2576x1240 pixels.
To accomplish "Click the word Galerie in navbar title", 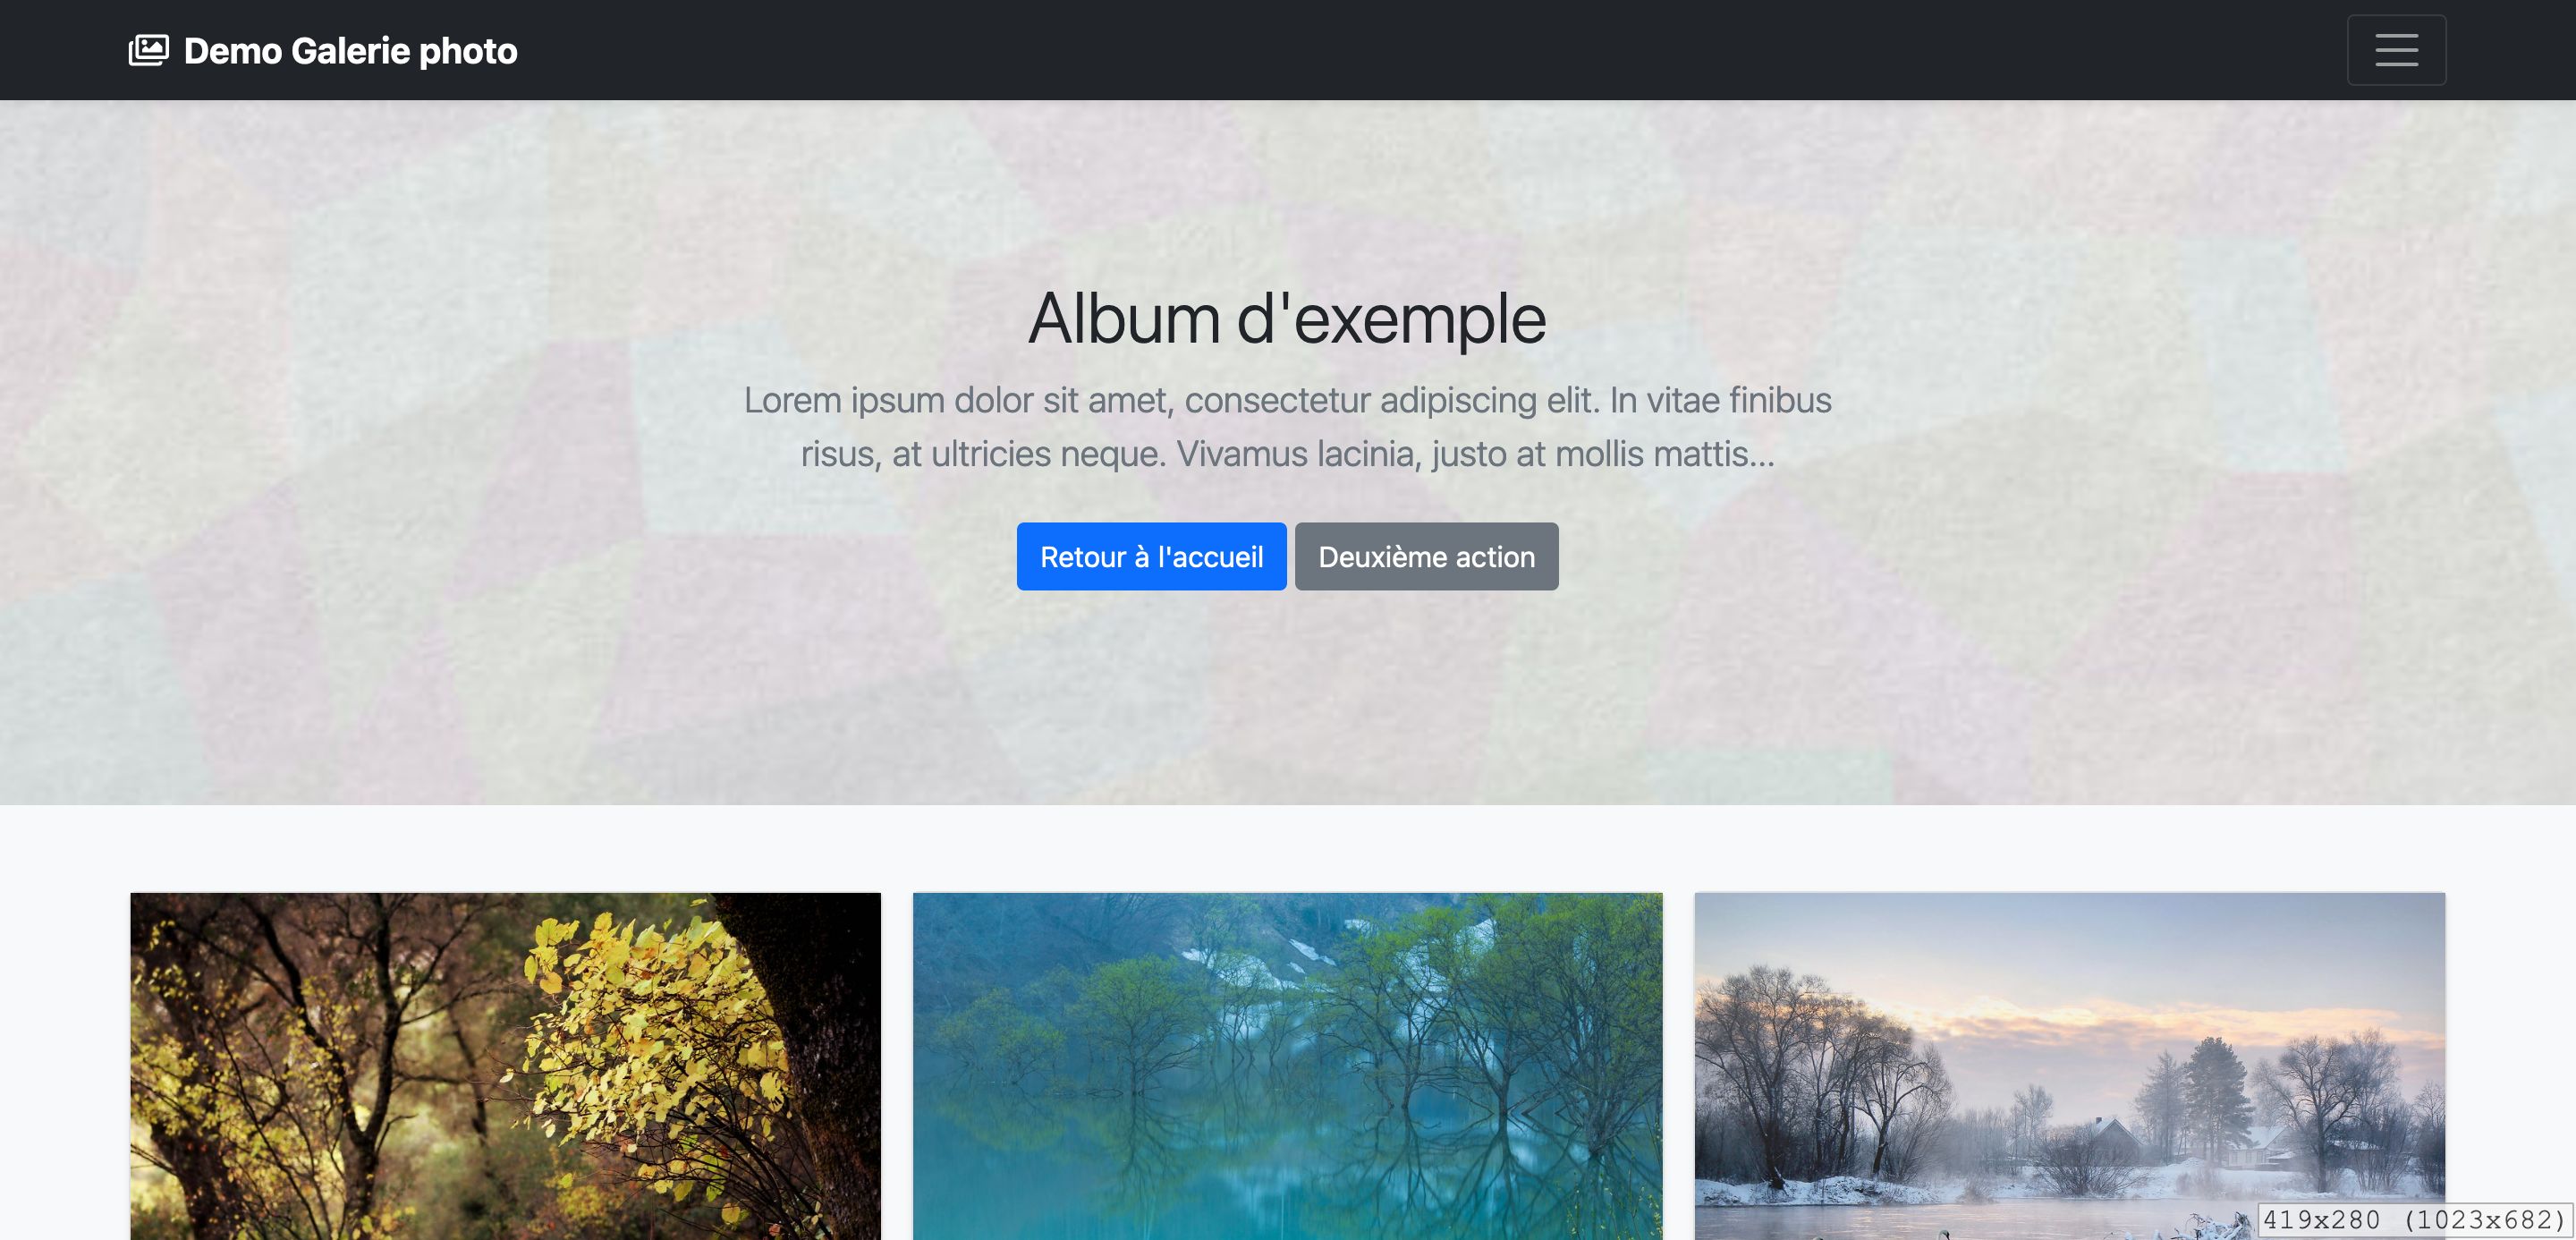I will (x=350, y=51).
